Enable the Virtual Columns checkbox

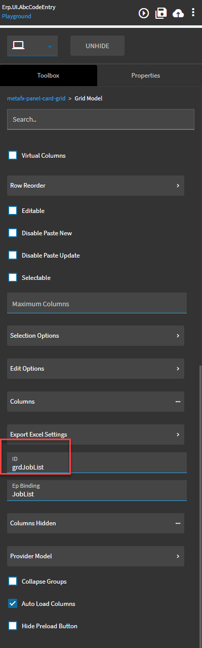[13, 156]
